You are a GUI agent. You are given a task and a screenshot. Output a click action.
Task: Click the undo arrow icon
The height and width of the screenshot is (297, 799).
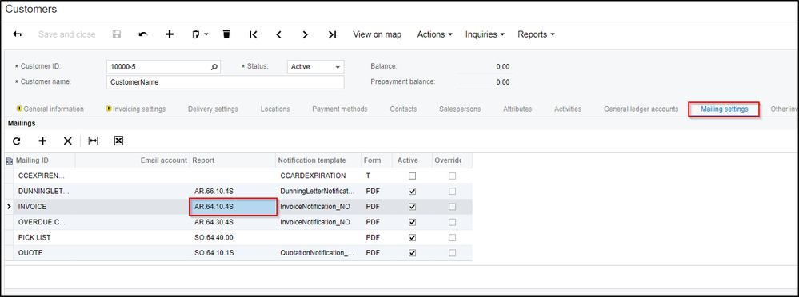point(143,34)
